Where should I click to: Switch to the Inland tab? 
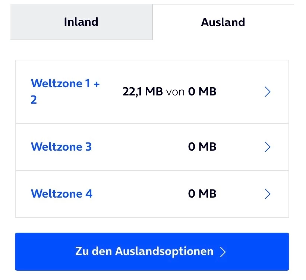[81, 22]
